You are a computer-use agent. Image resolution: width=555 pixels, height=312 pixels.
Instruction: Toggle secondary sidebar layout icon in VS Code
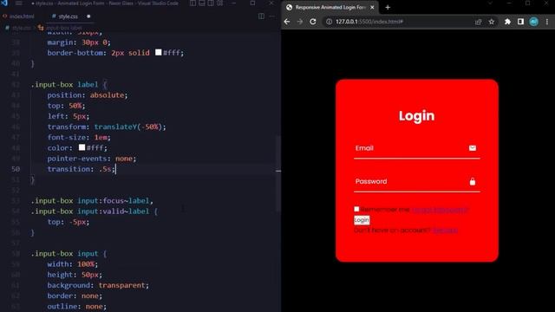[211, 3]
